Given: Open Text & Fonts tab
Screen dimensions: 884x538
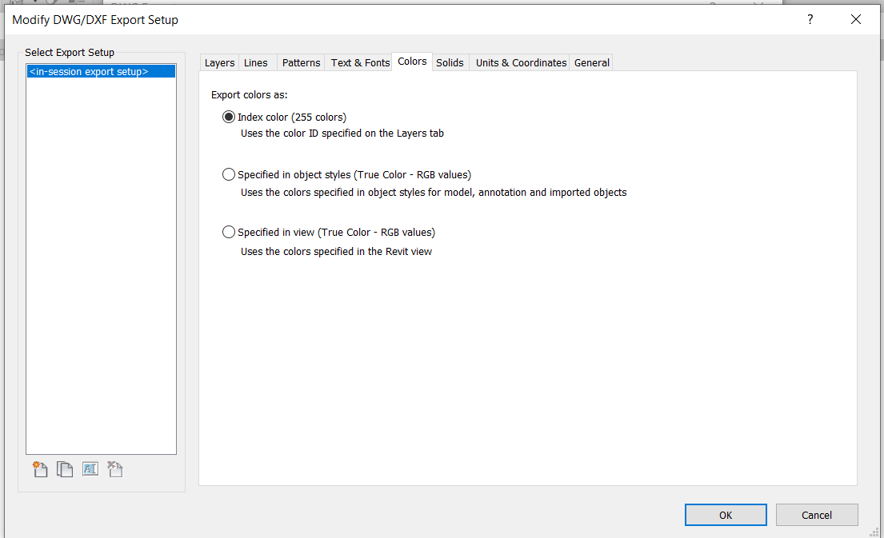Looking at the screenshot, I should (360, 62).
